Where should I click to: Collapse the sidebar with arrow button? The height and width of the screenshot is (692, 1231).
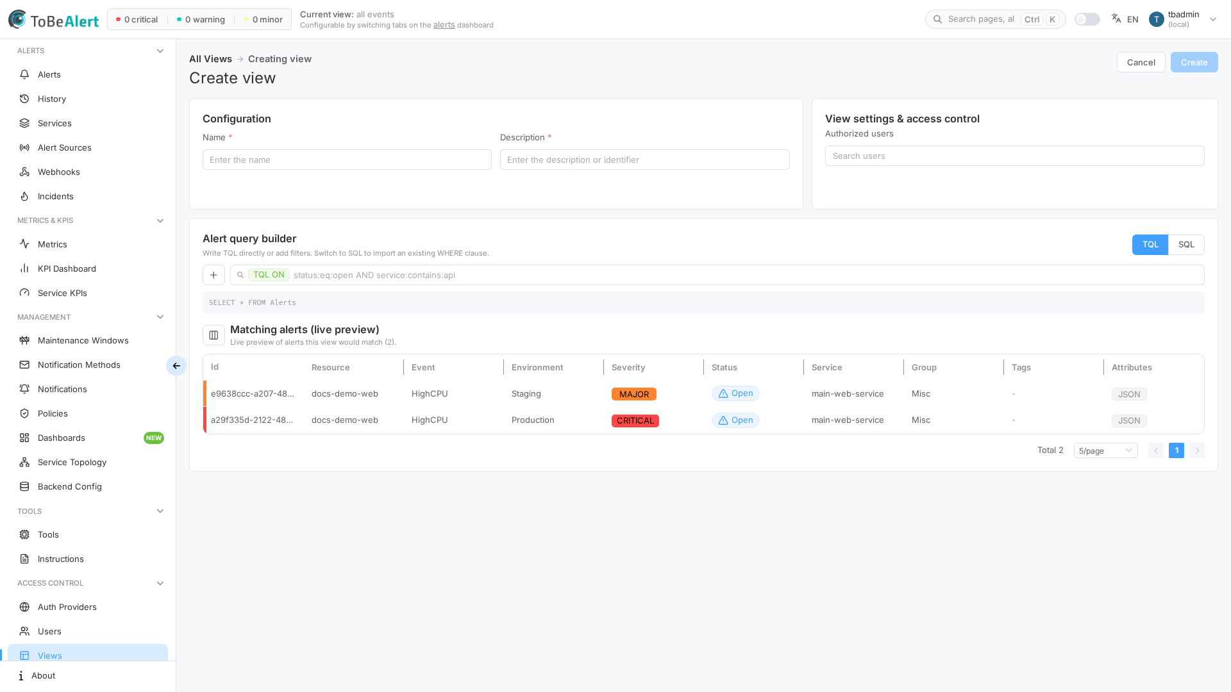coord(176,366)
